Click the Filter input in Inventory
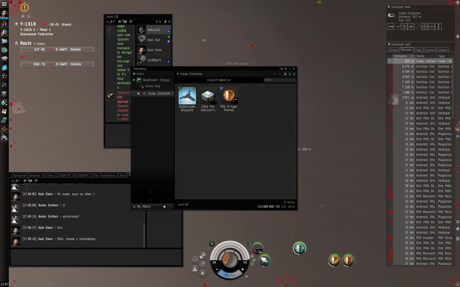This screenshot has width=460, height=287. (x=280, y=80)
